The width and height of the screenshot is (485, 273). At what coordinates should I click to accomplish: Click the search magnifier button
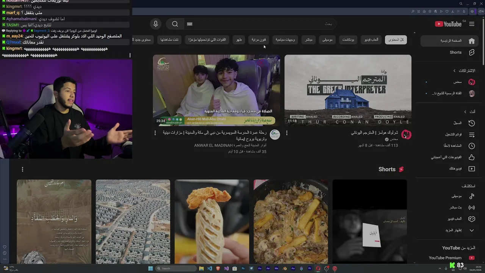tap(175, 24)
